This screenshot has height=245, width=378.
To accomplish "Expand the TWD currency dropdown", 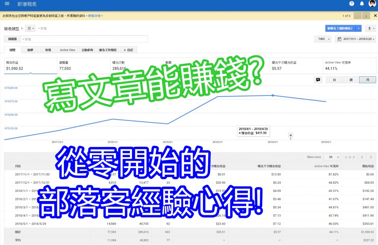I will (x=323, y=39).
